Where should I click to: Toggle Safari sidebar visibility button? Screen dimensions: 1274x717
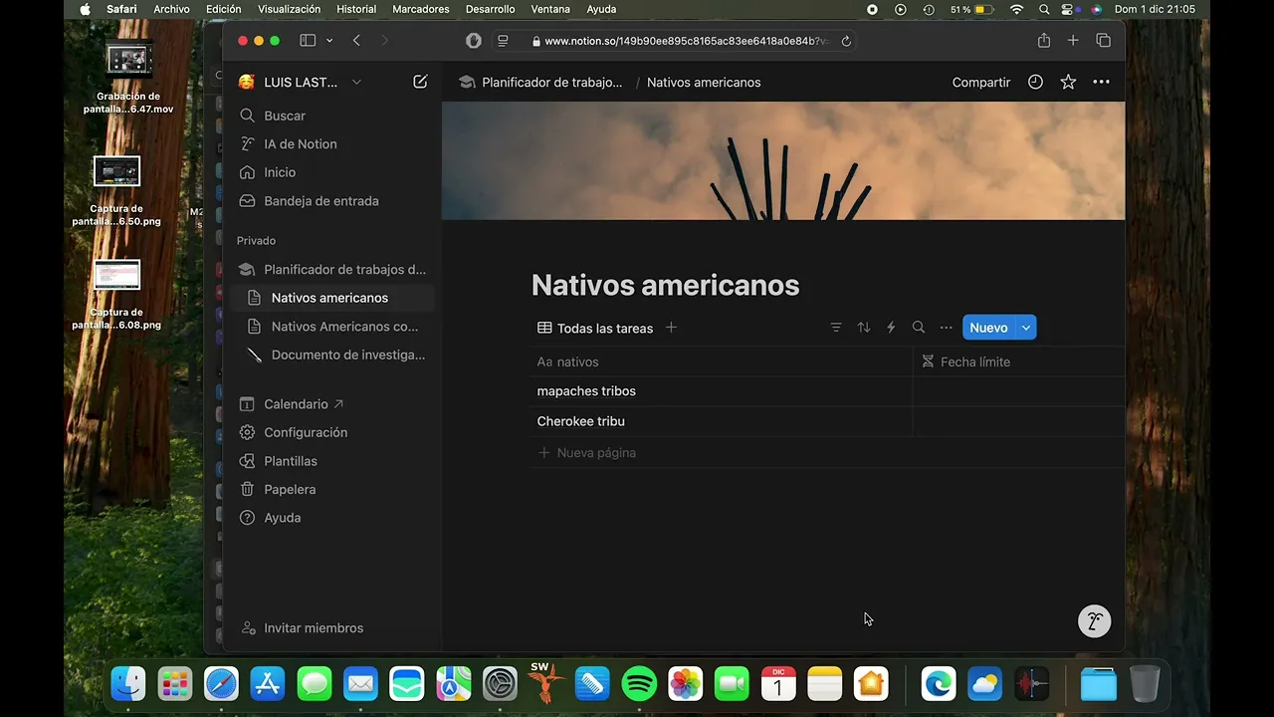click(308, 41)
